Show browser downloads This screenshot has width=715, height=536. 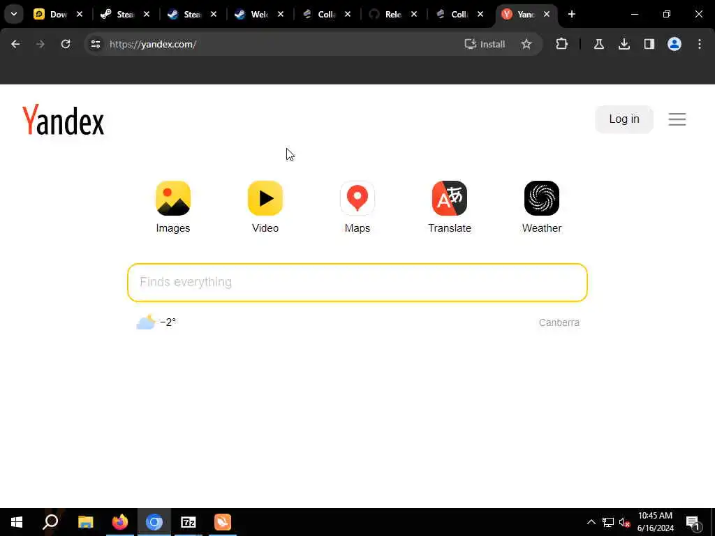(x=624, y=44)
